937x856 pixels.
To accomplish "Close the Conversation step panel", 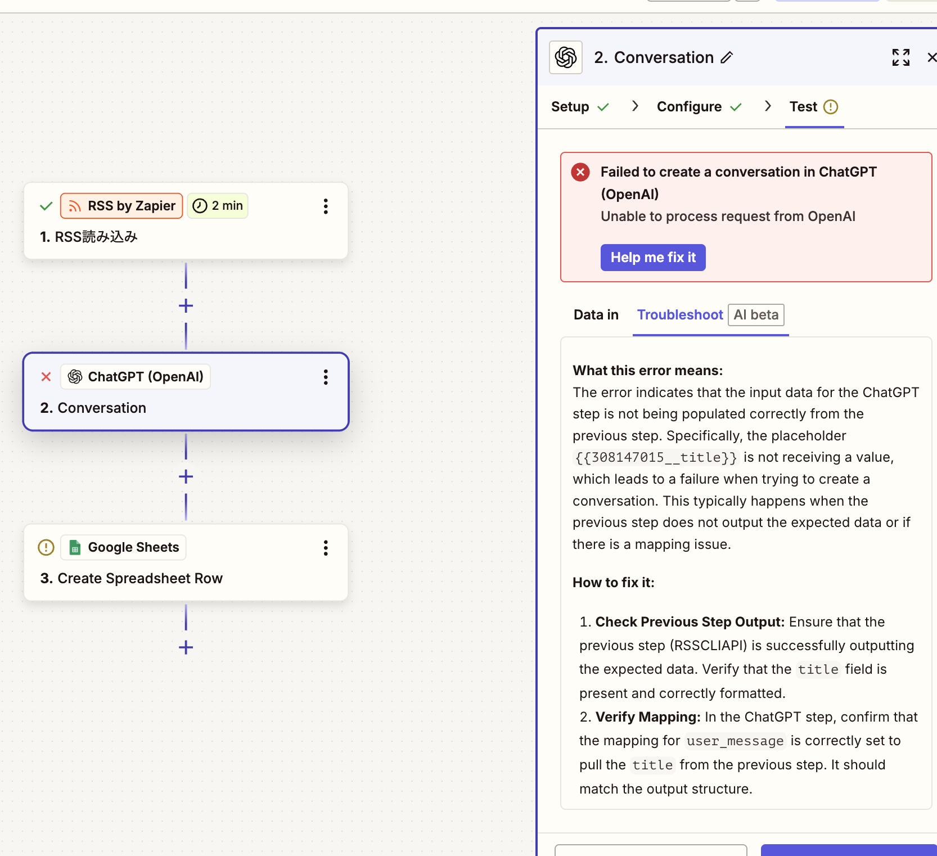I will (931, 57).
